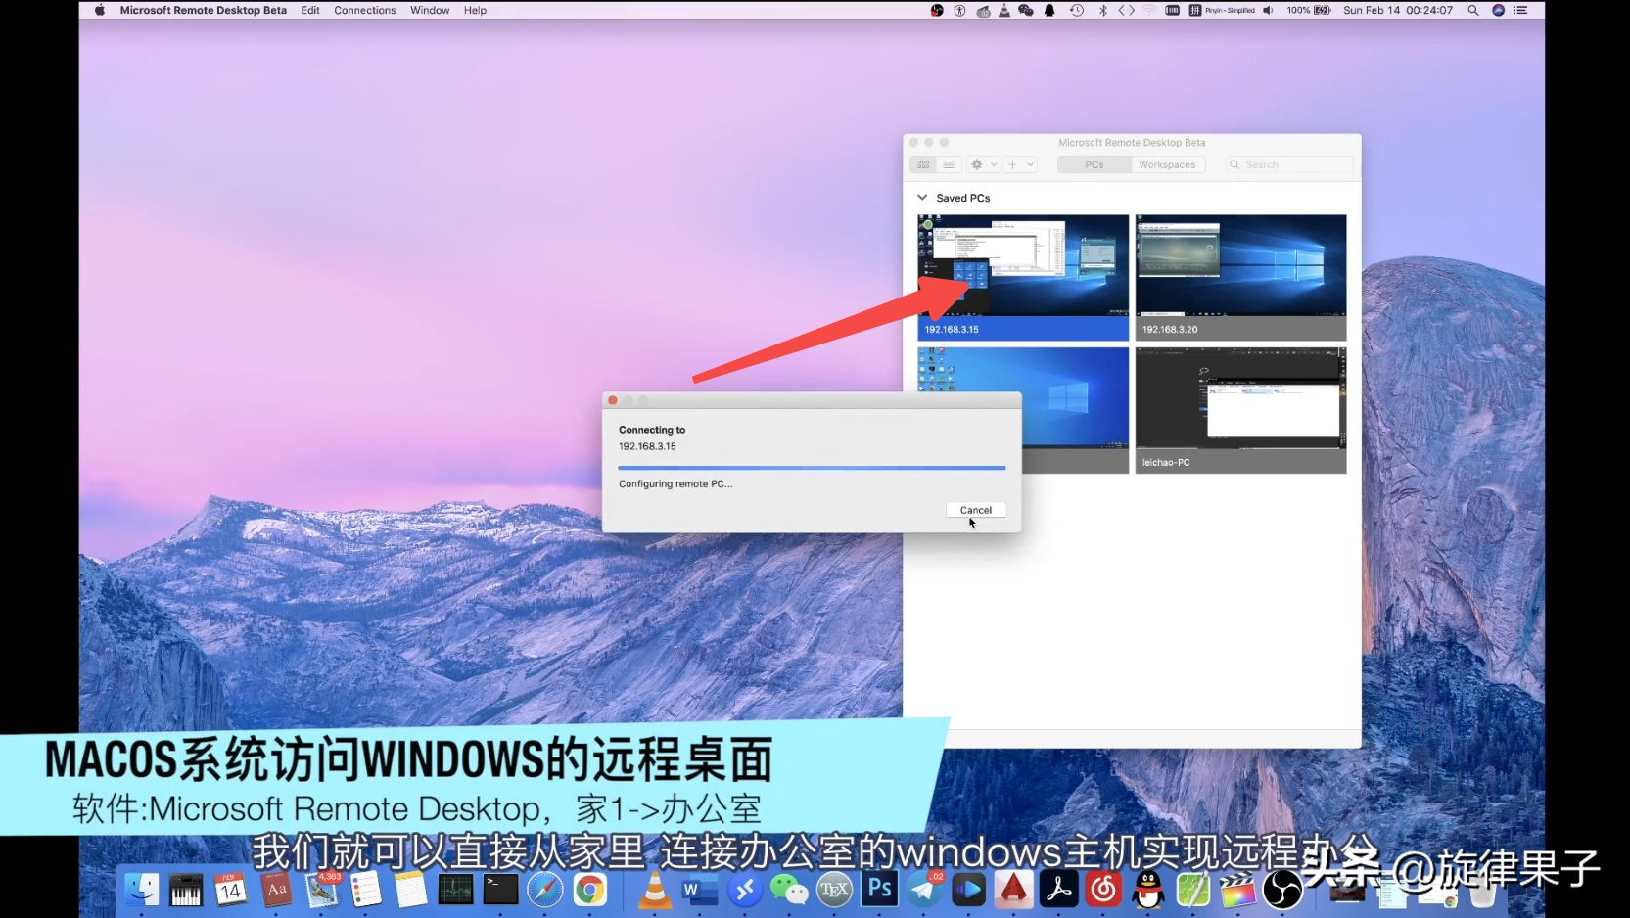
Task: Open Photoshop from the dock
Action: (x=879, y=889)
